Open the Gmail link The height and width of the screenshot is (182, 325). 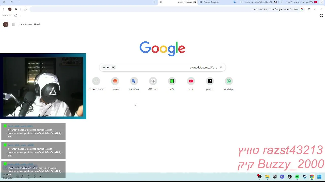point(37,24)
